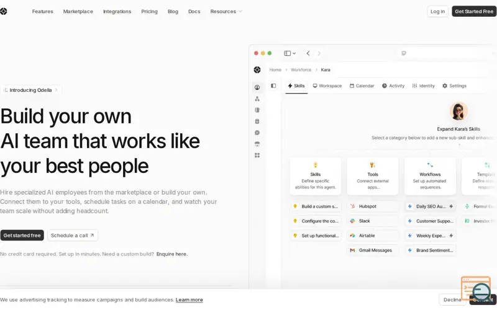Open Configure the co... skill item
The image size is (497, 310).
tap(316, 221)
